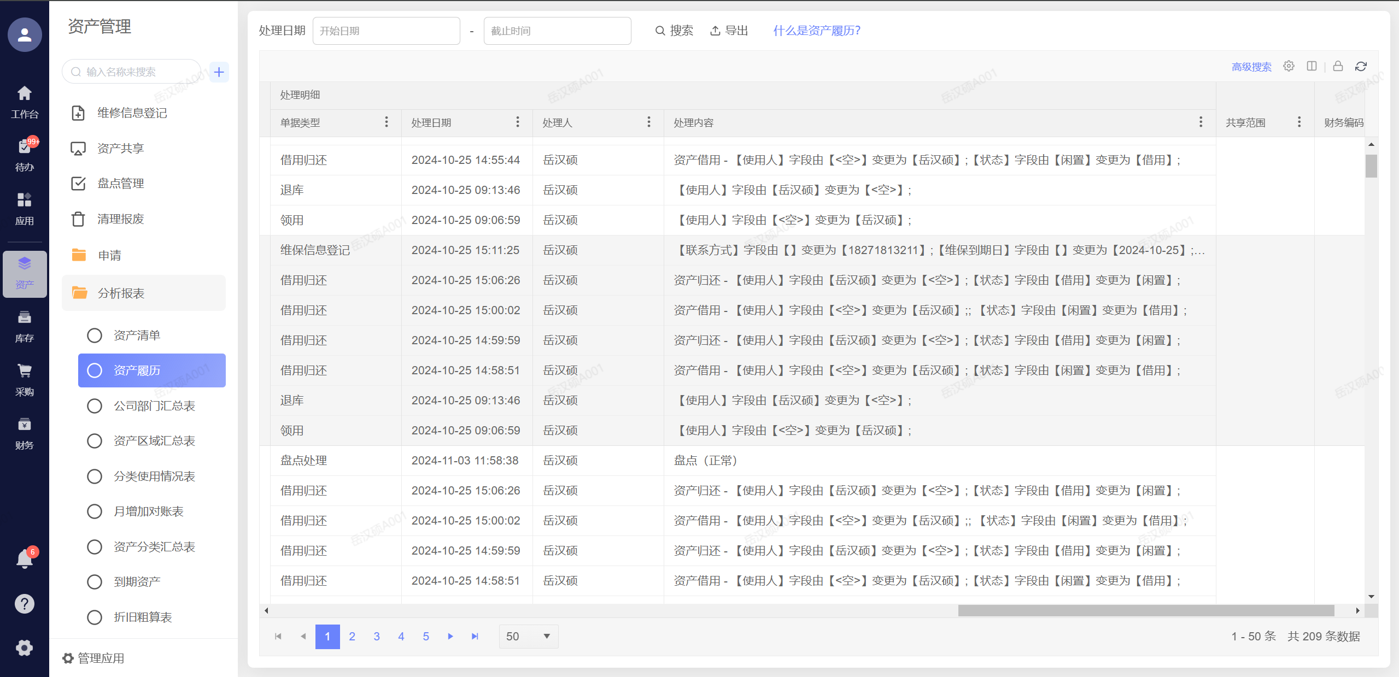Open table settings gear icon
This screenshot has width=1399, height=677.
click(1289, 66)
